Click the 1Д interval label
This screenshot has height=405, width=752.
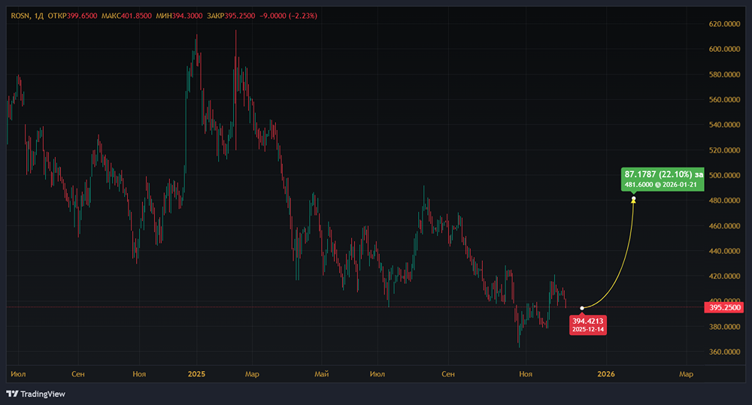[x=38, y=16]
